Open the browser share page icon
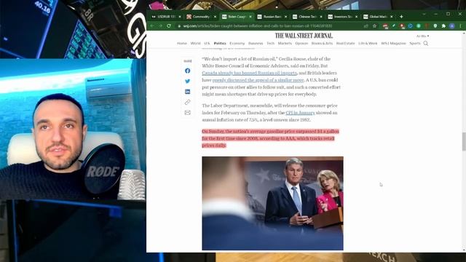Image resolution: width=466 pixels, height=262 pixels. [366, 26]
